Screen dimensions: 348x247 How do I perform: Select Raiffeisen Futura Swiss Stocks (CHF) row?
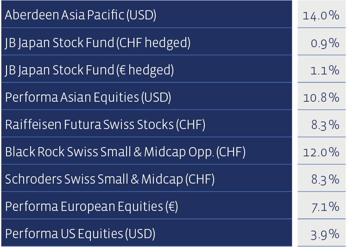(146, 123)
